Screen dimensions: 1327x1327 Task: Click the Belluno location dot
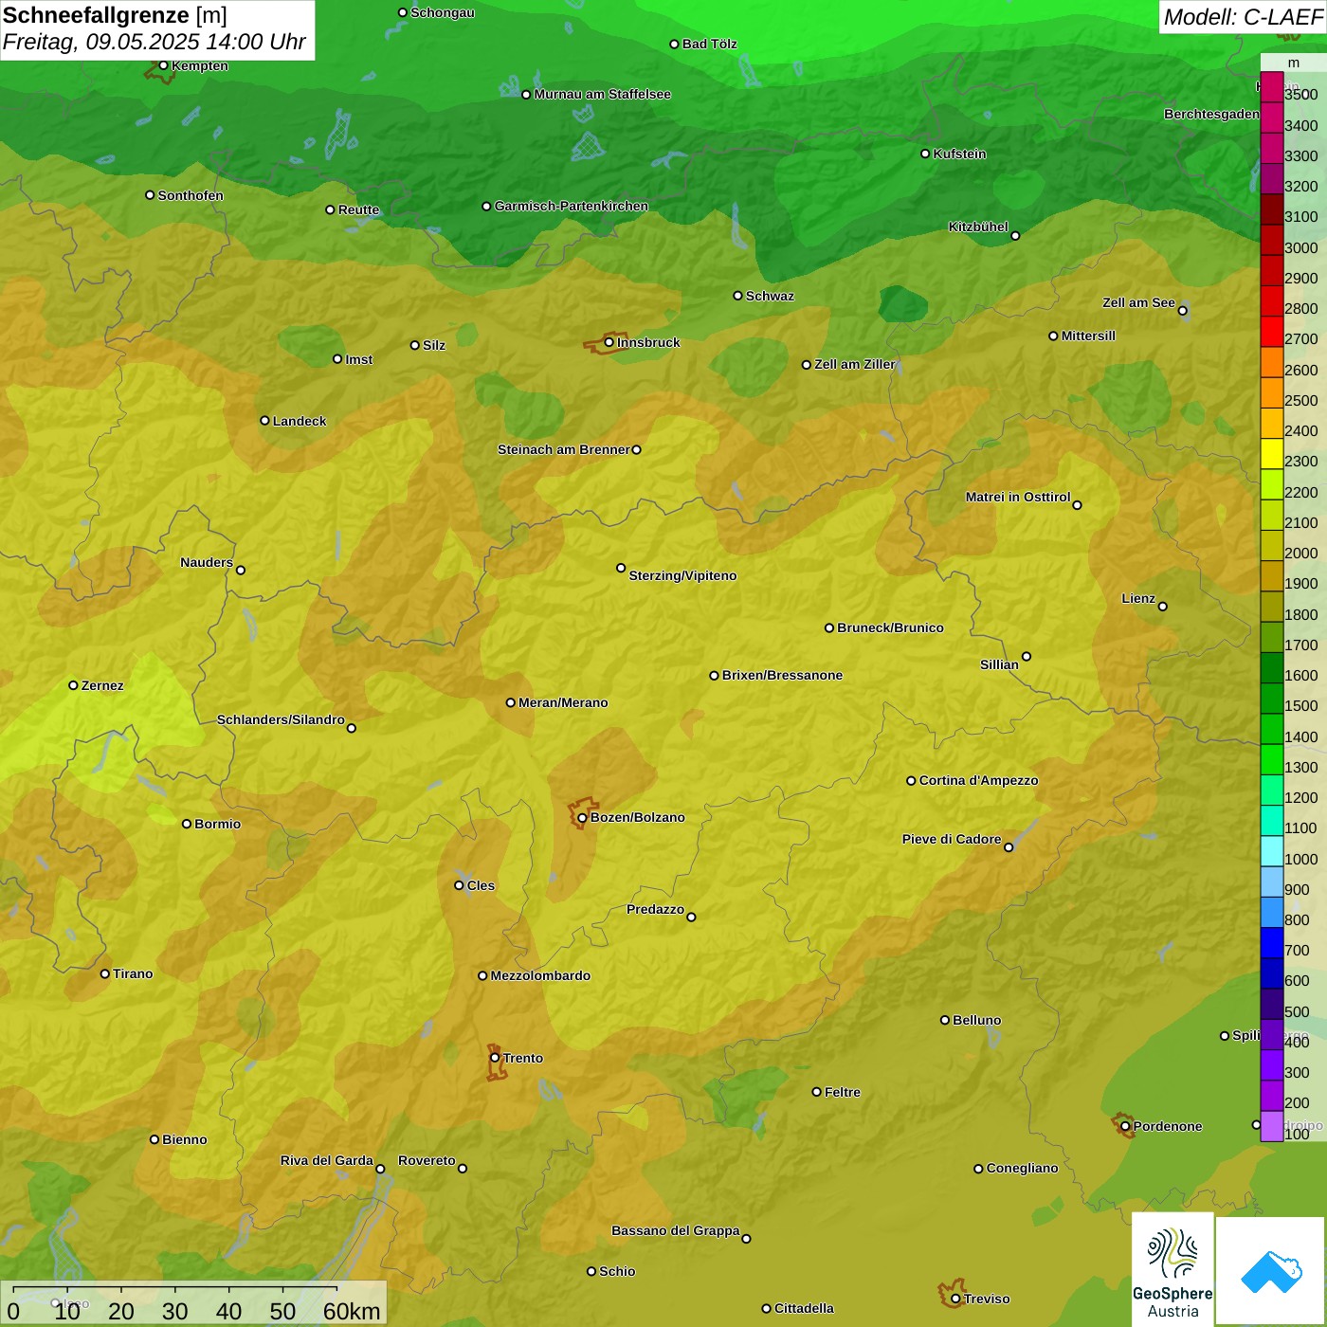[x=944, y=1020]
